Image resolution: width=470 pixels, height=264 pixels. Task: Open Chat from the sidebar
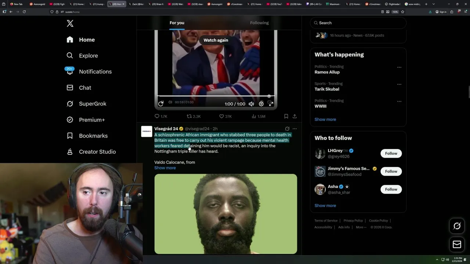point(79,88)
